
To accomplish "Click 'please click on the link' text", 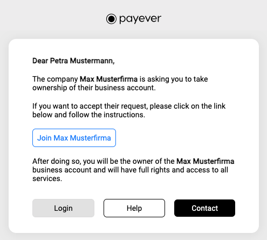I will click(x=188, y=106).
